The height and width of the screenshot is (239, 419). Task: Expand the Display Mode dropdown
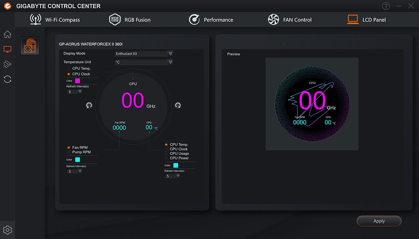(144, 54)
